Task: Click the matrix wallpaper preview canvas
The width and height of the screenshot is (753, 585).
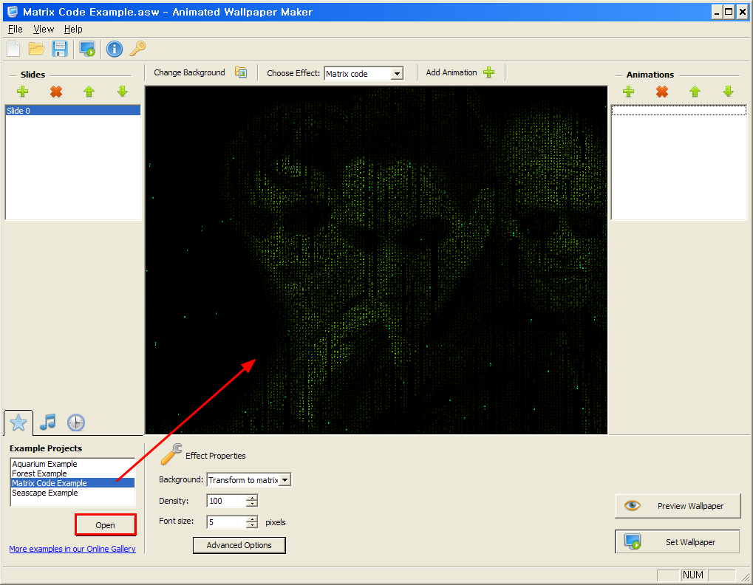Action: (376, 260)
